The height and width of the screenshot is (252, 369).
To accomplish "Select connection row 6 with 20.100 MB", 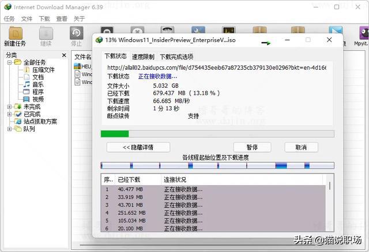I will [213, 228].
